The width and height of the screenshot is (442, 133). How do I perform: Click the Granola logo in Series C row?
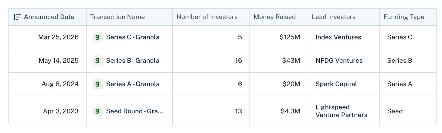(98, 37)
